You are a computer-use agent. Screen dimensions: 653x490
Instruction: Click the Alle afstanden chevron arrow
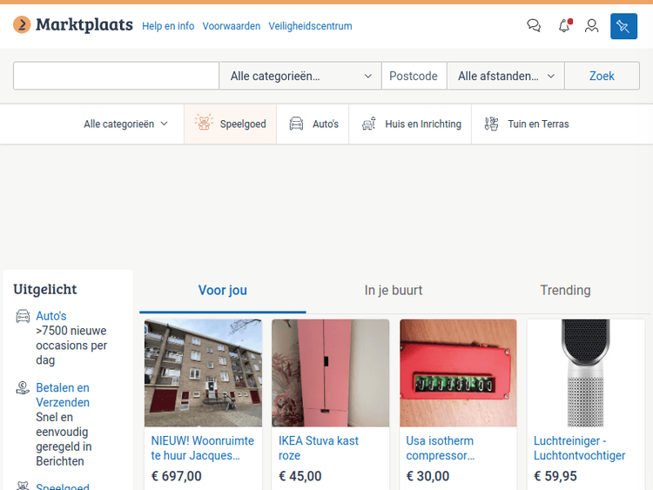point(551,77)
